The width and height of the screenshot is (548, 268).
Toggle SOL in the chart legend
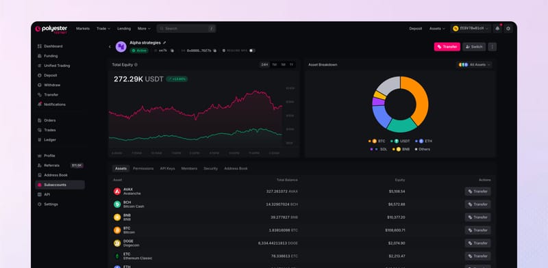point(379,149)
